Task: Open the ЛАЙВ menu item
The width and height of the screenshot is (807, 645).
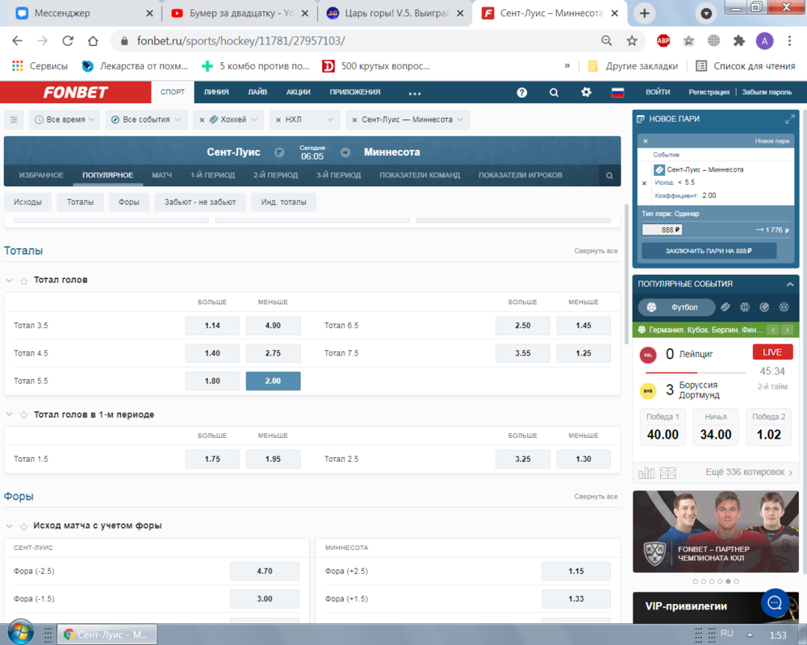Action: click(257, 92)
